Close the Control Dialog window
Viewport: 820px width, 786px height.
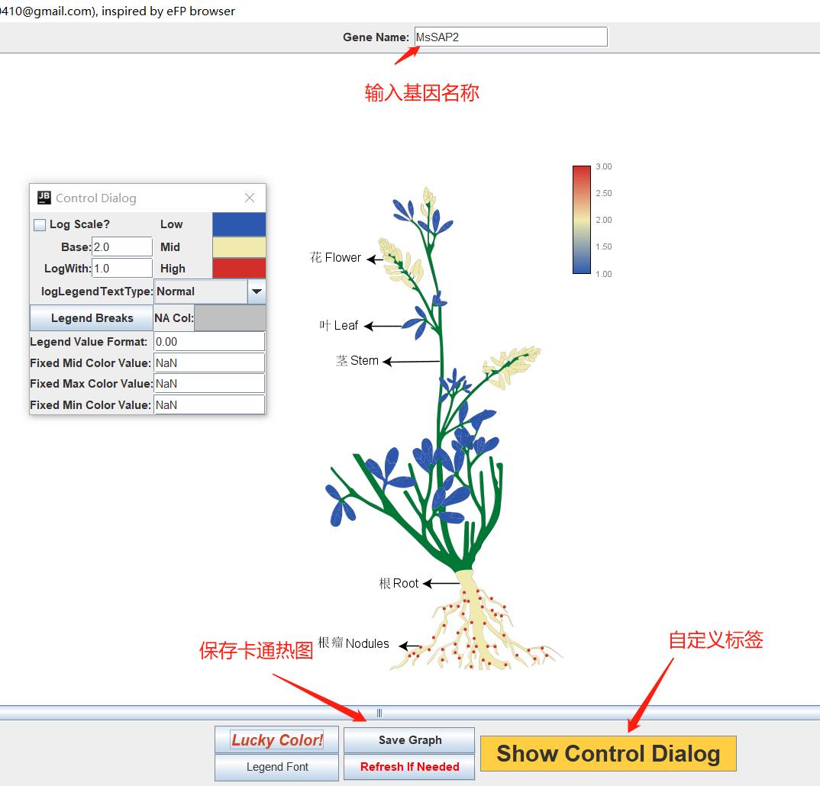(x=250, y=198)
